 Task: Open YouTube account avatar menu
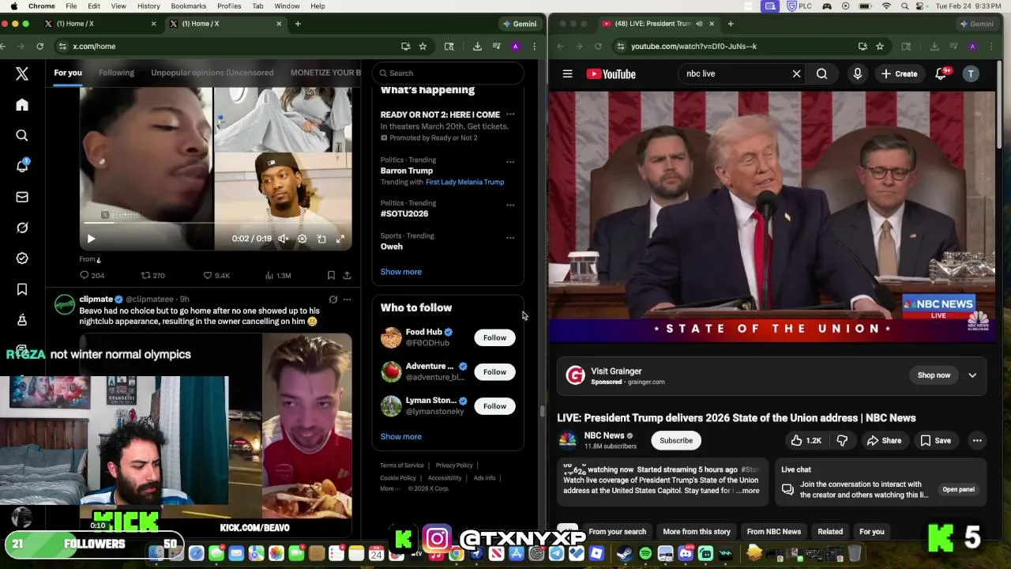pos(971,73)
